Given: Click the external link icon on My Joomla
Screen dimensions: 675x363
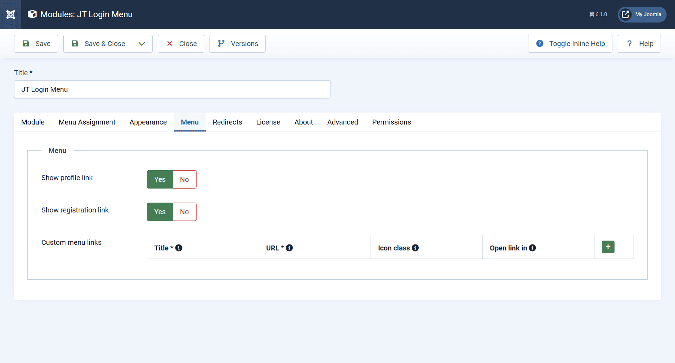Looking at the screenshot, I should tap(626, 14).
